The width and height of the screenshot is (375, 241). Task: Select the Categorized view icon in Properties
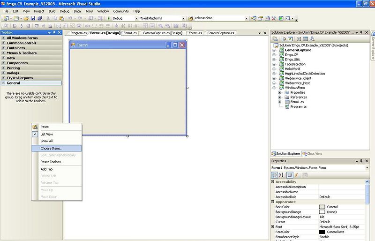(x=274, y=175)
